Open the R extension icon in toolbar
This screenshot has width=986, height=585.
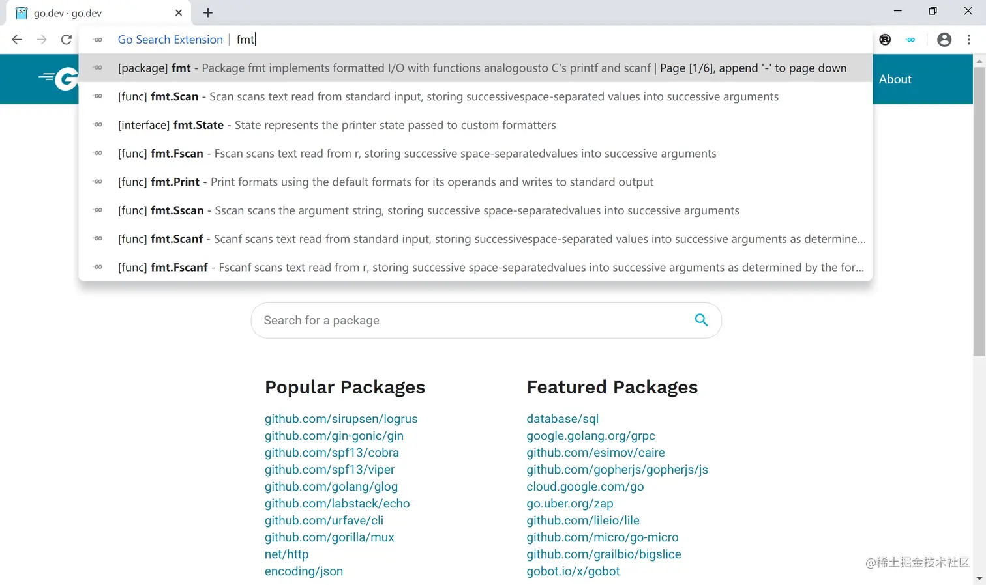885,40
